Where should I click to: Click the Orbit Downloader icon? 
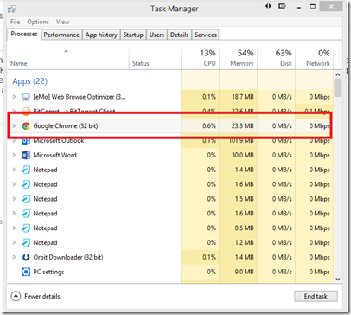26,257
